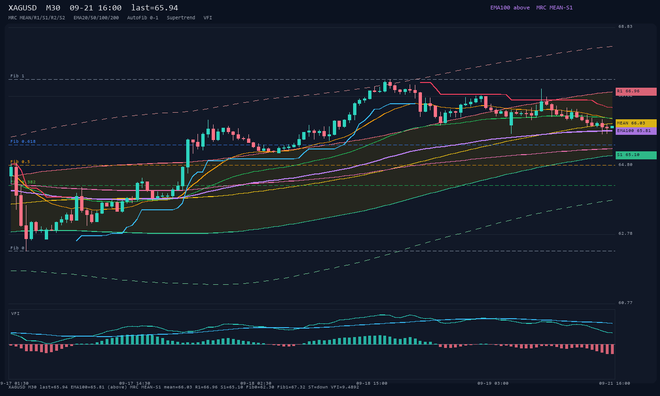Select the purple EMA100 65.81 price tag
Screen dimensions: 660x396
(636, 131)
